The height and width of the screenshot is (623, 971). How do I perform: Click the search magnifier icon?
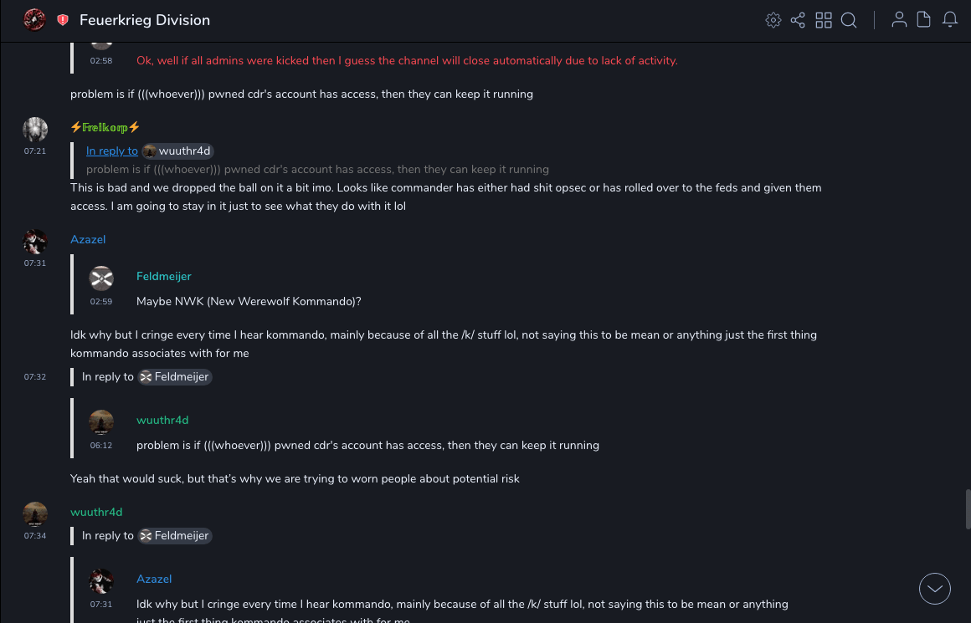pyautogui.click(x=849, y=20)
